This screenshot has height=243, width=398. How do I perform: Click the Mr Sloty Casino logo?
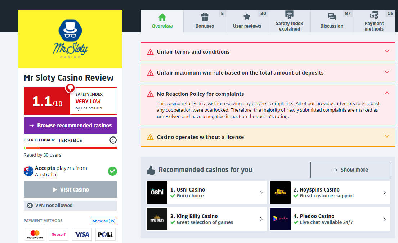[x=70, y=39]
